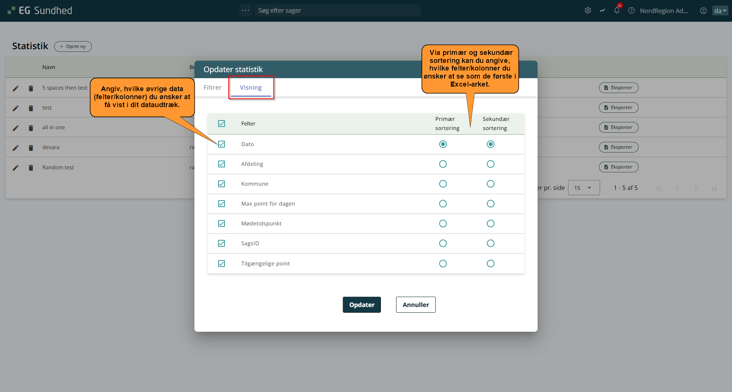Select primary sorting for Kommune
The height and width of the screenshot is (392, 732).
tap(443, 184)
